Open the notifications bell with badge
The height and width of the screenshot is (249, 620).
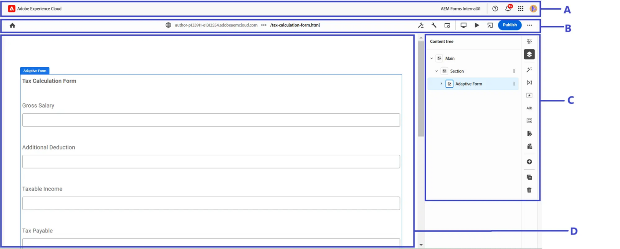tap(508, 8)
